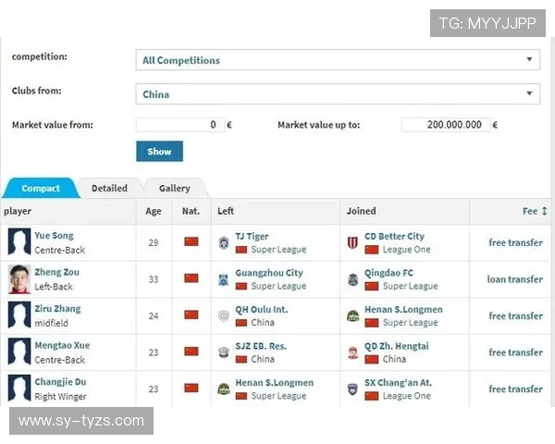
Task: Click TJ Tiger club crest icon
Action: [x=223, y=242]
